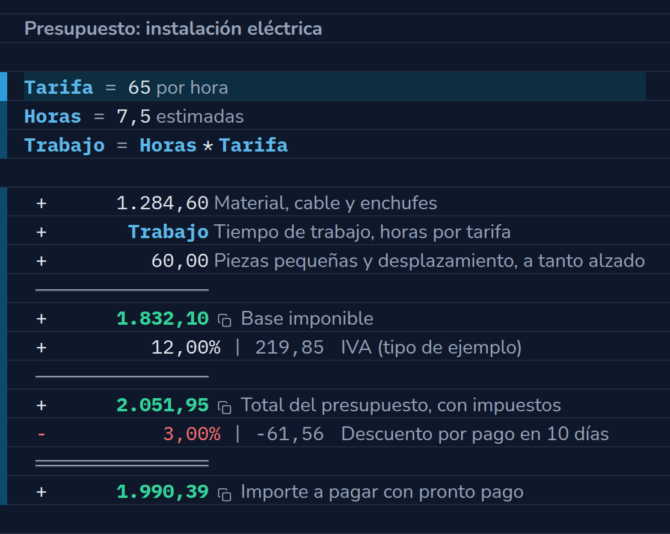670x534 pixels.
Task: Click the 'Base imponible' label
Action: (x=307, y=319)
